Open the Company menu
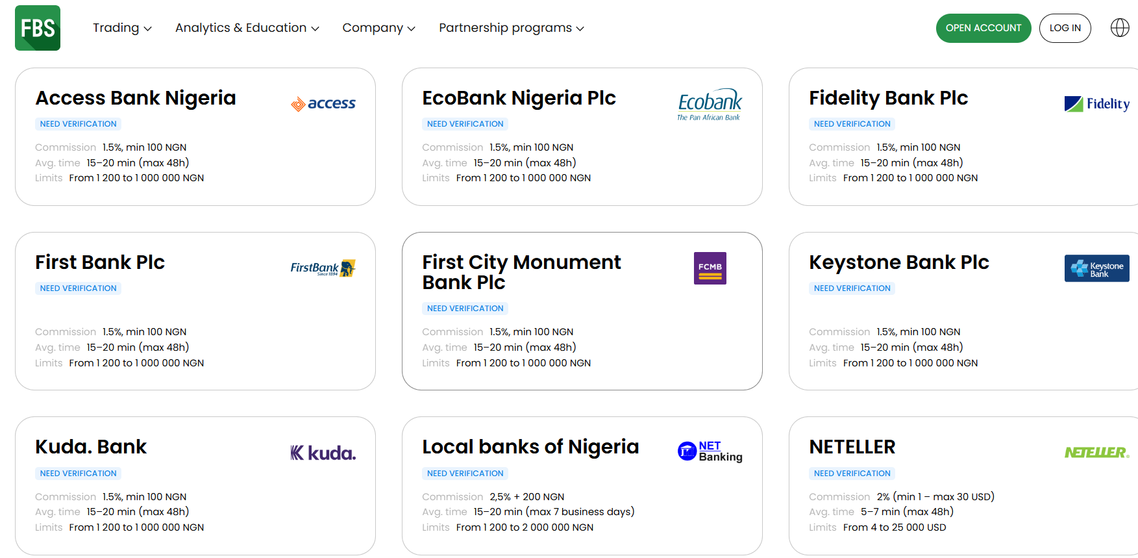The width and height of the screenshot is (1138, 558). pyautogui.click(x=378, y=28)
